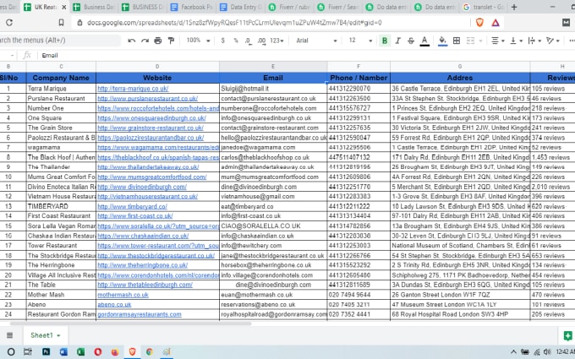
Task: Open the abeno.co.uk link
Action: click(x=114, y=304)
